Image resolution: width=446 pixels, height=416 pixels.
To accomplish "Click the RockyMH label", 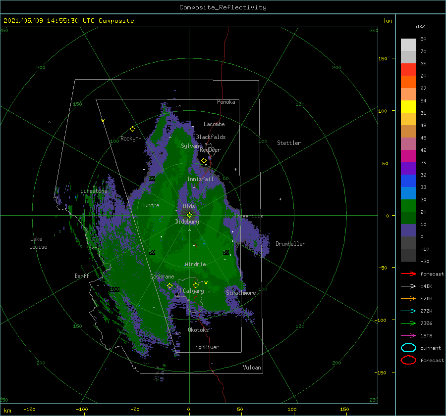I will pos(131,139).
